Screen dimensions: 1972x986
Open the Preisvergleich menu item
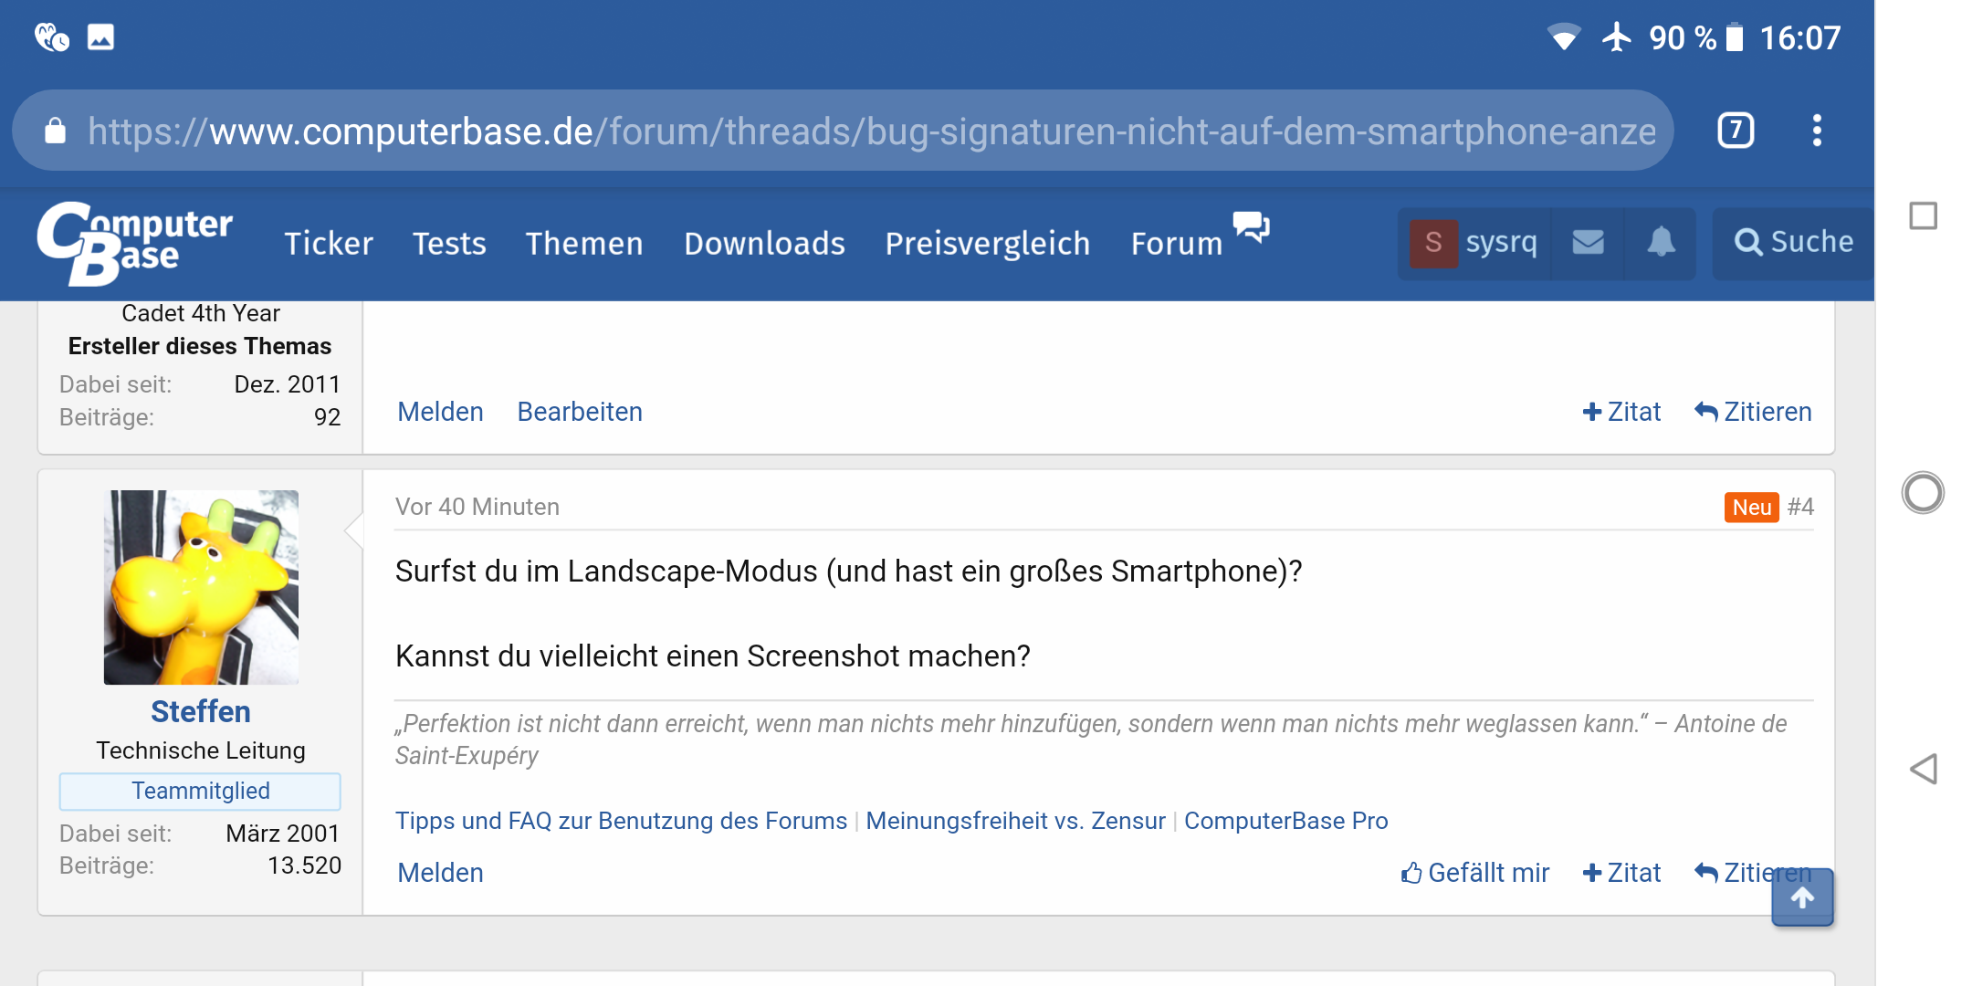(987, 244)
